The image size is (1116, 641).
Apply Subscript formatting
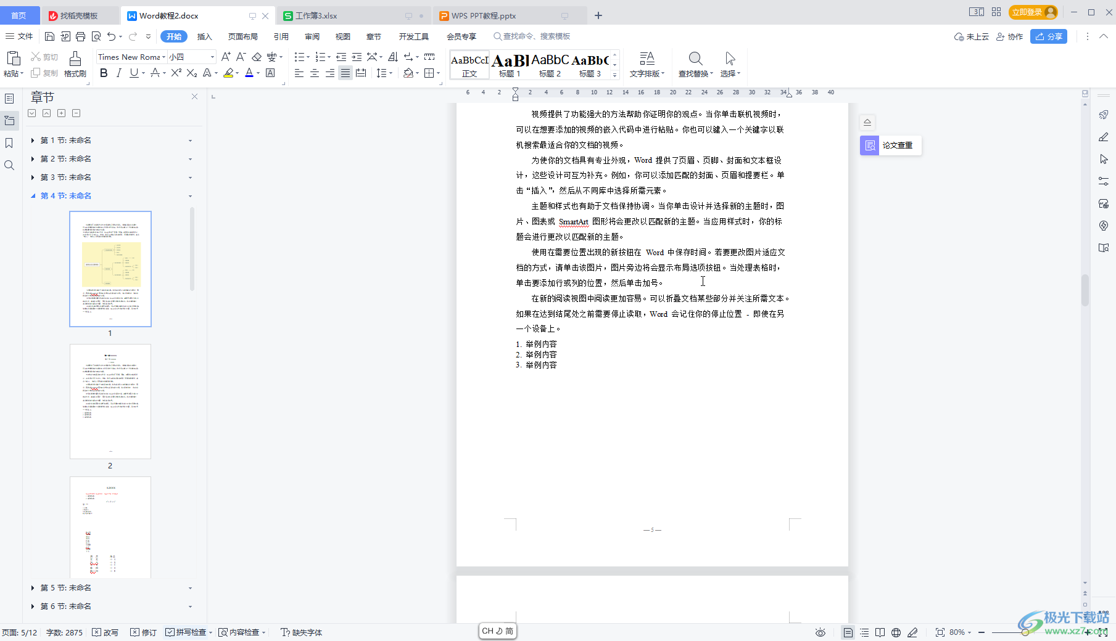(191, 73)
